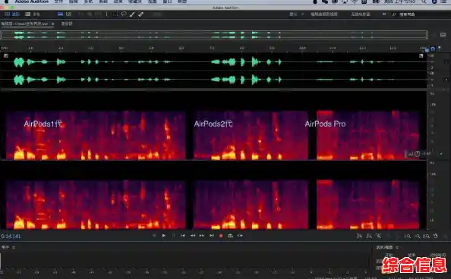Choose the 编辑音频到视频 workspace
The image size is (451, 279).
(x=324, y=14)
